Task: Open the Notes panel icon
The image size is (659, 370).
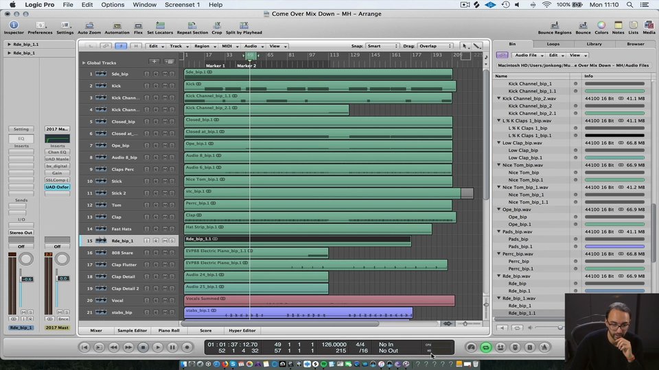Action: pos(618,25)
